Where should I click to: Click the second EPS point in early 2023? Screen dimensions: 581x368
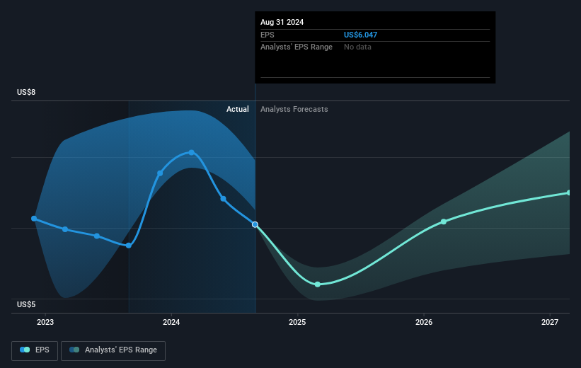[x=65, y=229]
